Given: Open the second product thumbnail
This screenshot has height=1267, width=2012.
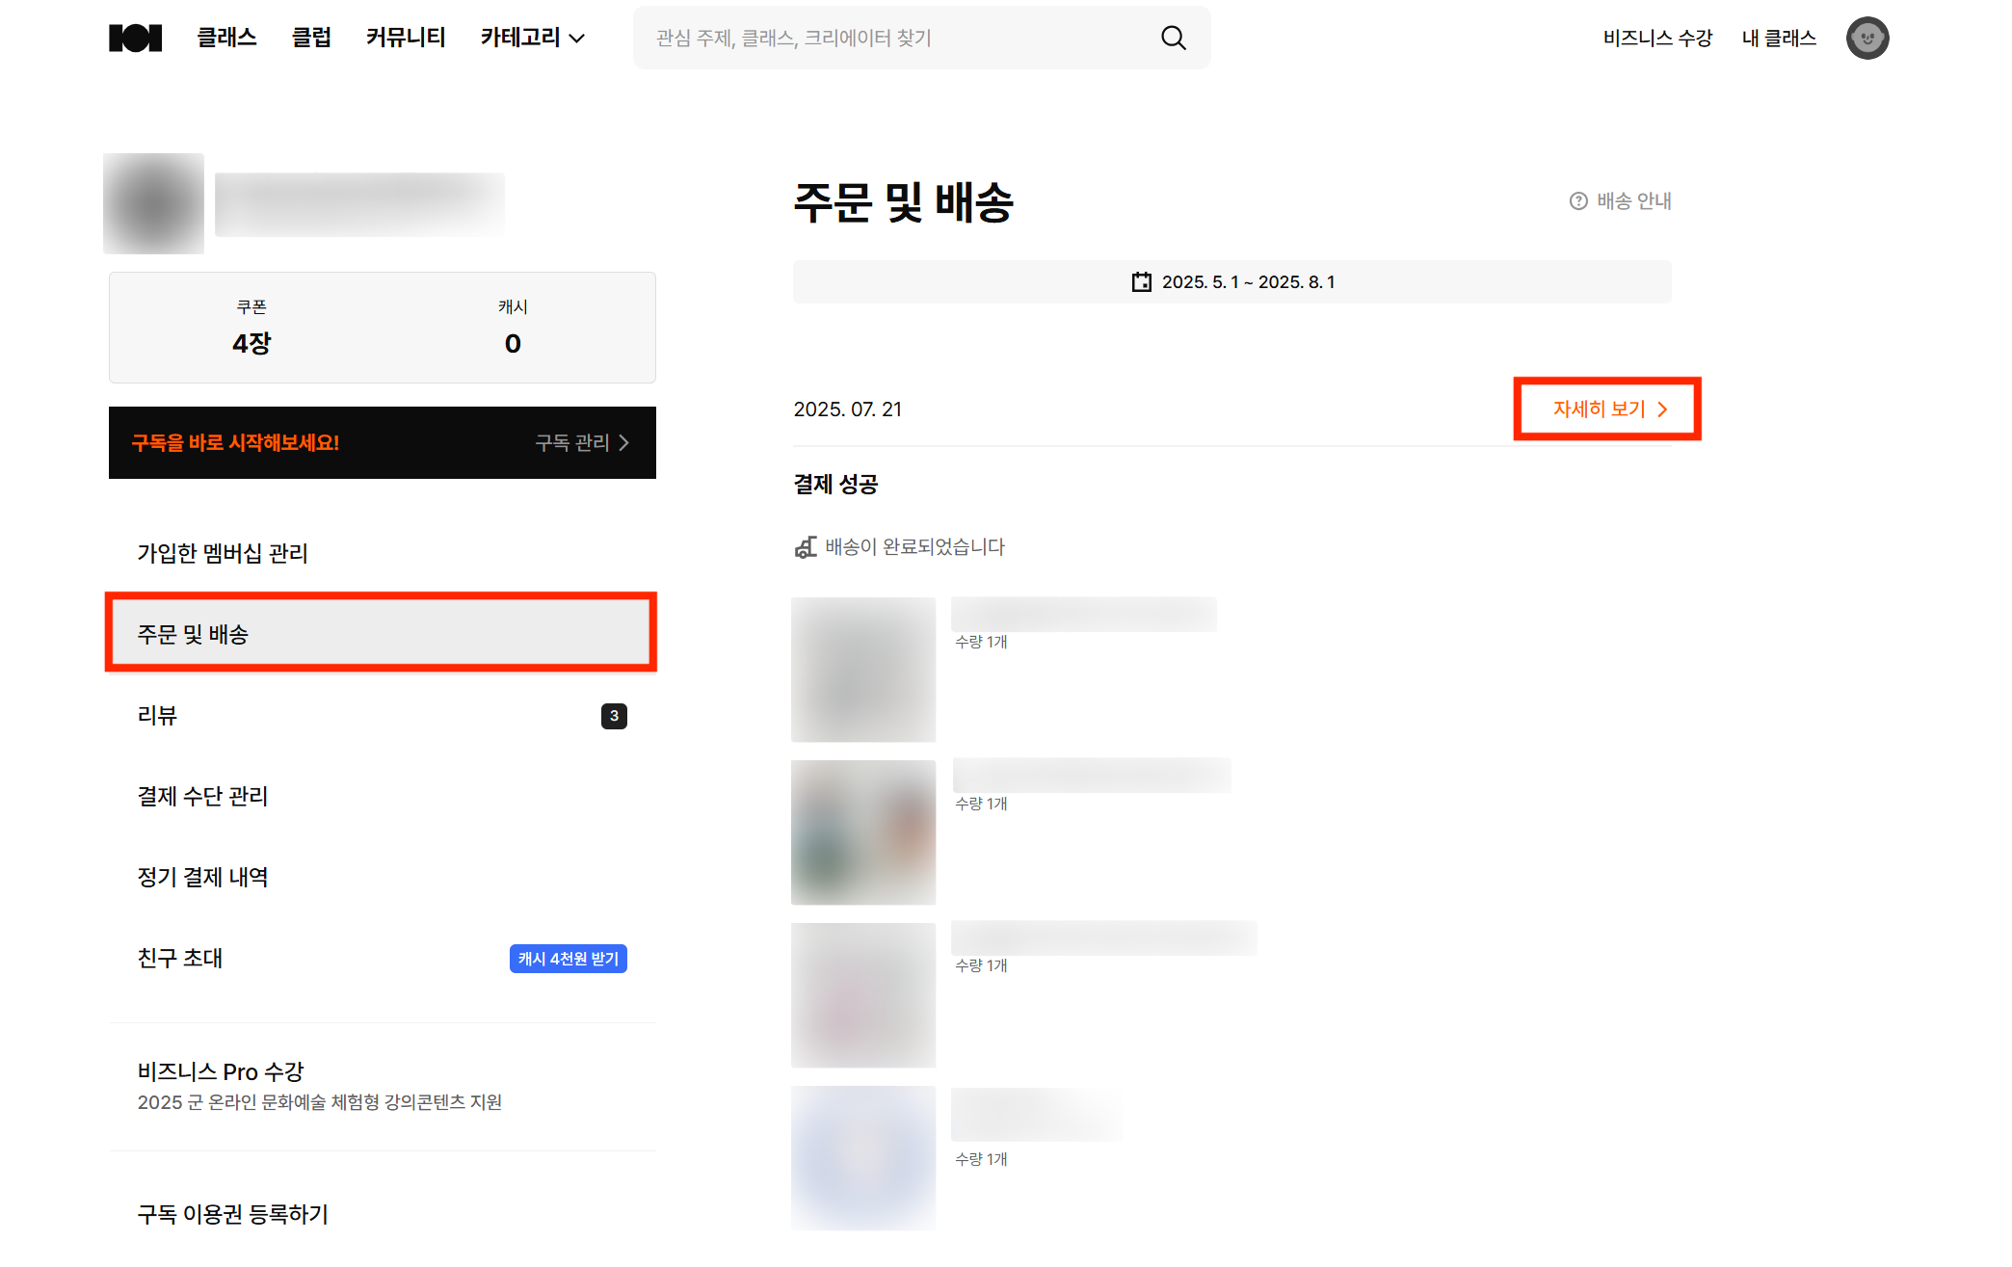Looking at the screenshot, I should tap(862, 832).
